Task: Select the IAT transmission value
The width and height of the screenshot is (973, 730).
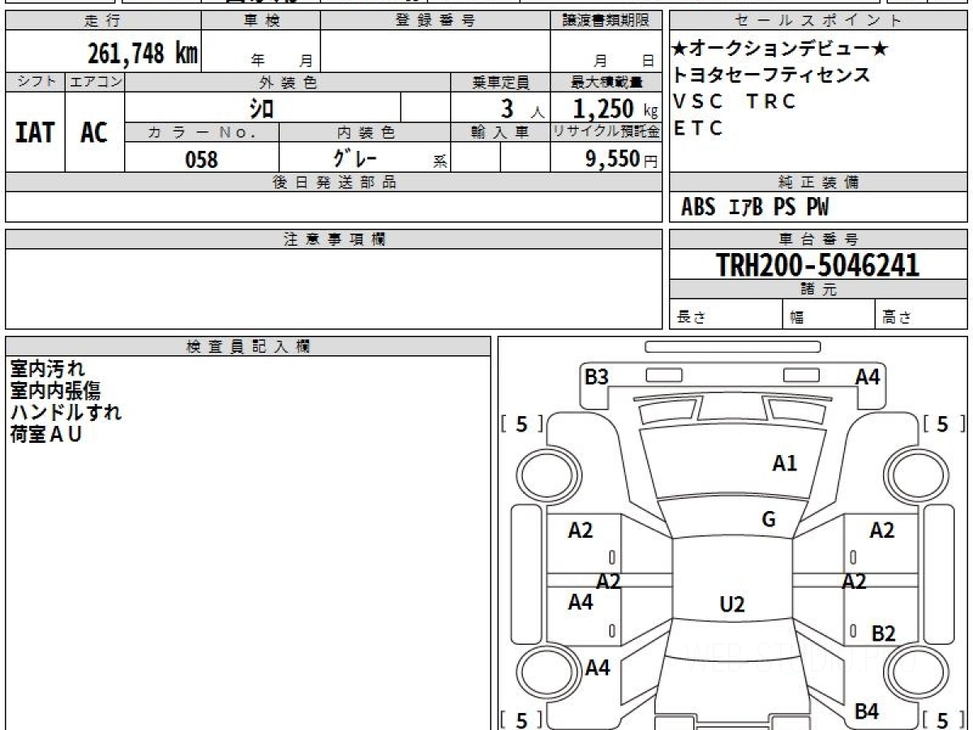Action: pyautogui.click(x=35, y=132)
